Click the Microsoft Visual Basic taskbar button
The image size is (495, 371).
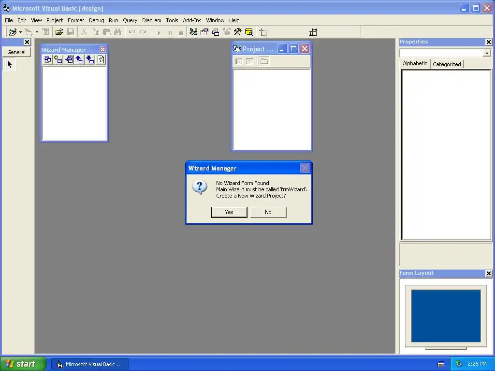click(x=89, y=364)
